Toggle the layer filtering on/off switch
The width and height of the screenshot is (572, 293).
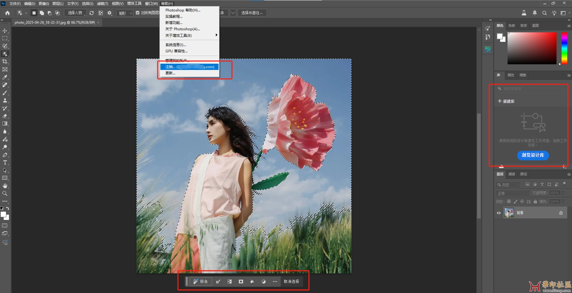point(564,183)
